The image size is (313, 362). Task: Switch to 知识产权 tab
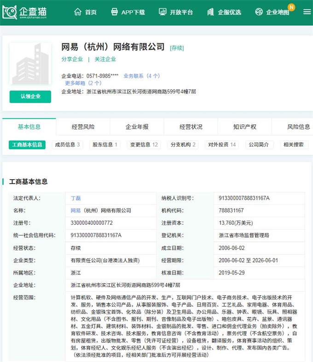[244, 127]
